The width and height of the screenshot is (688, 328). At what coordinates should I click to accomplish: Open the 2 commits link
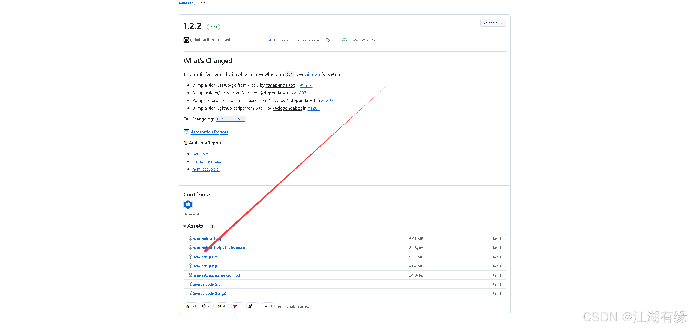tap(264, 40)
